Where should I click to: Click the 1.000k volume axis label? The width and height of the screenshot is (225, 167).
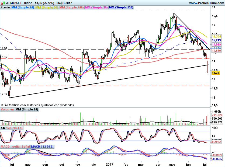coord(216,112)
